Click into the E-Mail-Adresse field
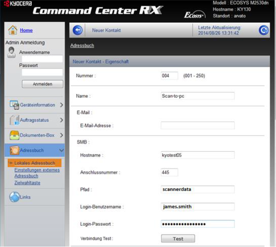Viewport: 276px width, 247px height. tap(197, 125)
